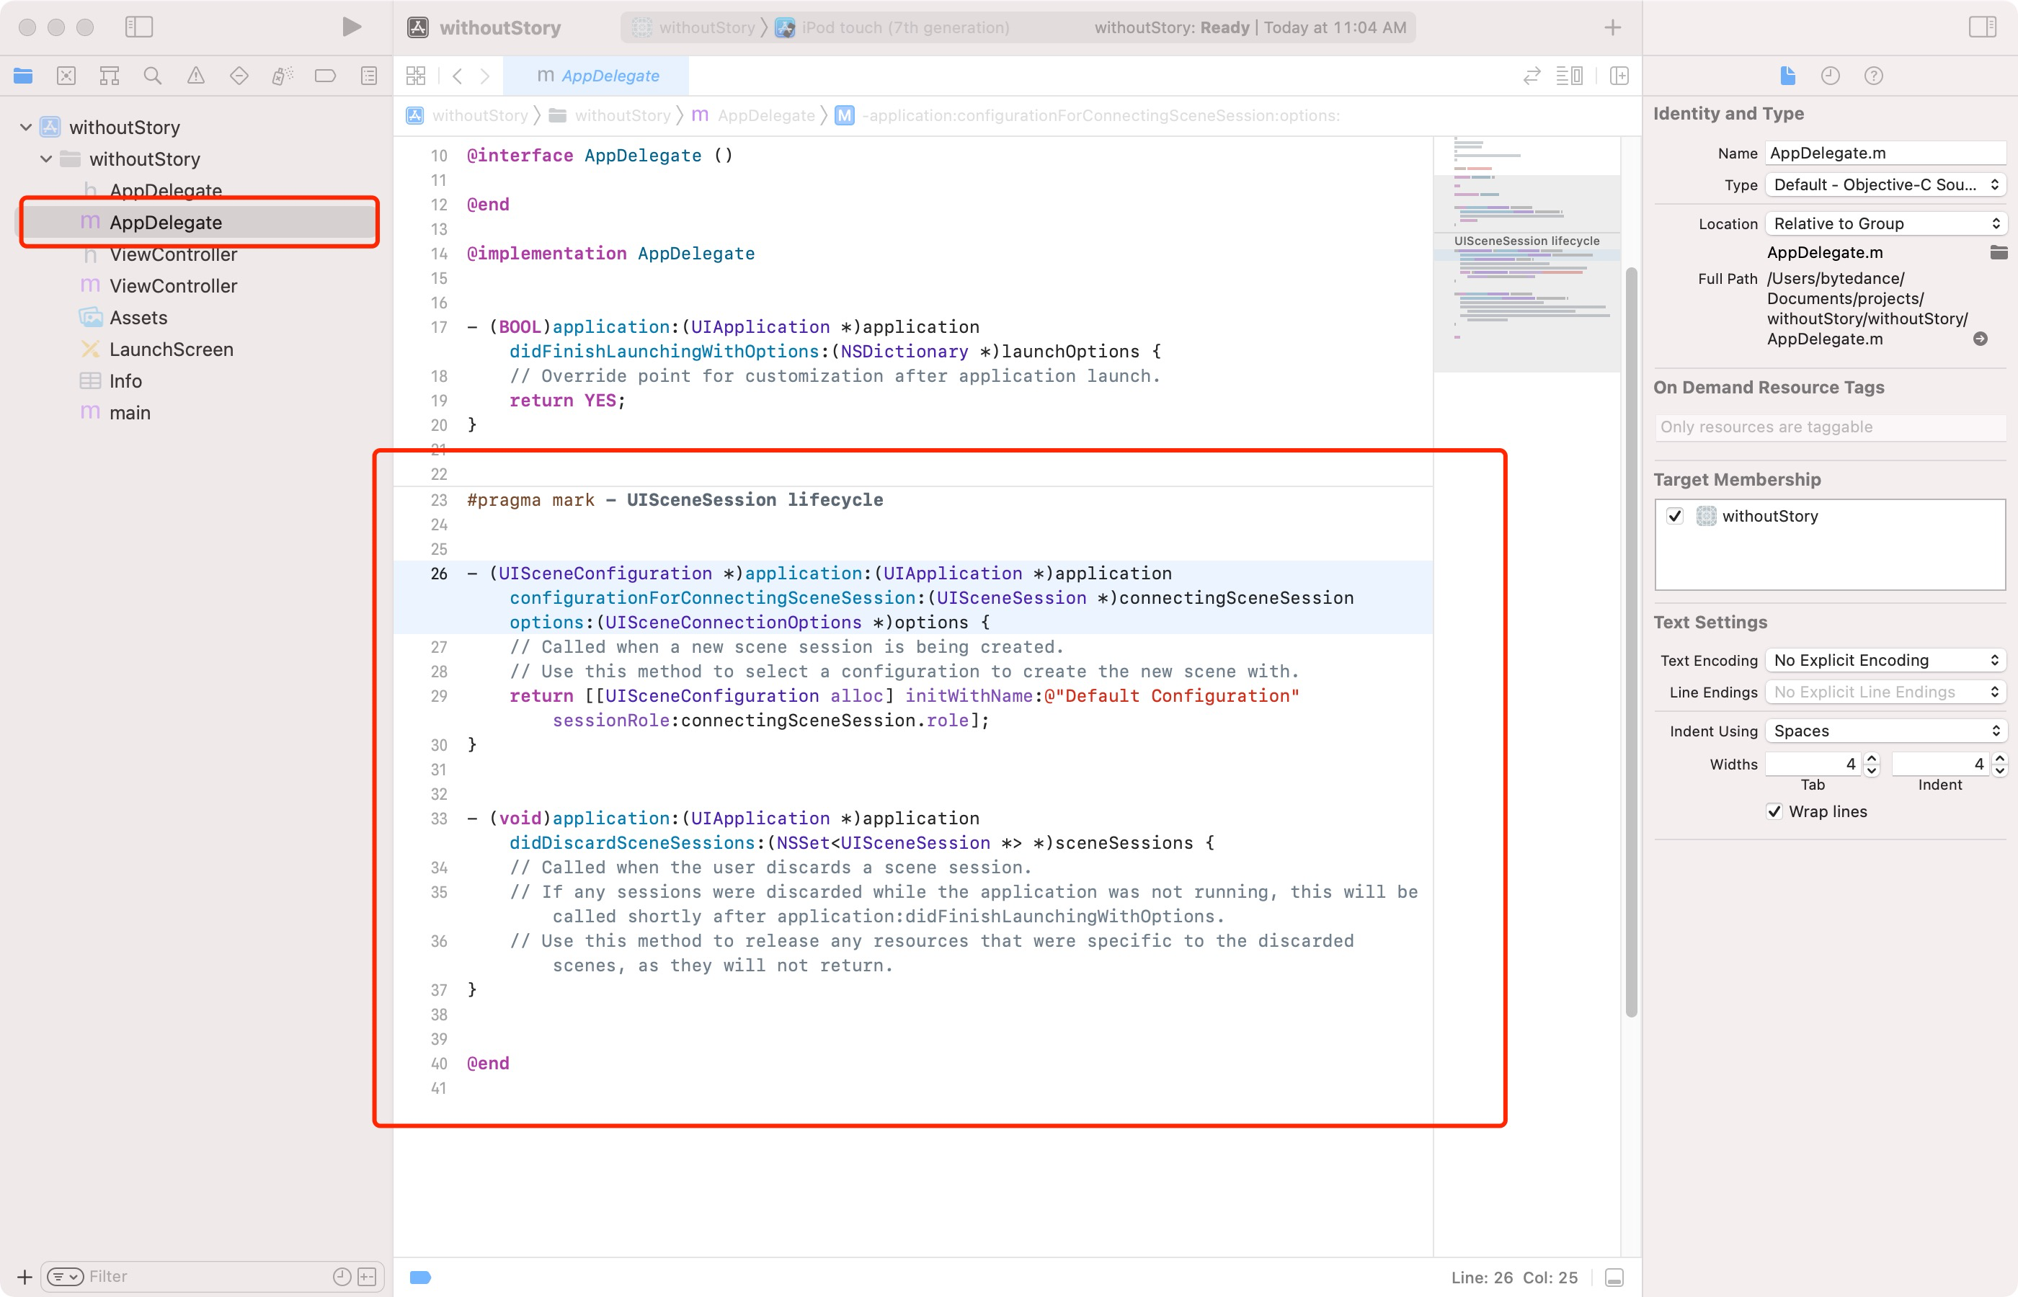
Task: Disable the Wrap lines checkbox
Action: point(1775,811)
